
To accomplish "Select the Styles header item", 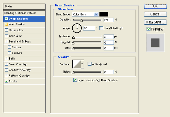I will 24,6.
